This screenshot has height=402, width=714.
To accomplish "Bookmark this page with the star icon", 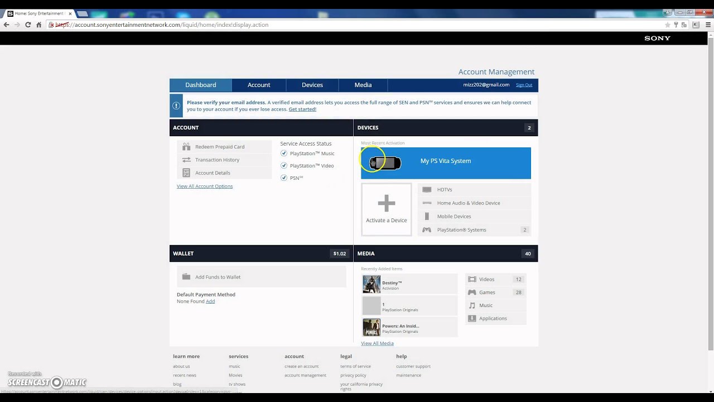I will coord(667,25).
